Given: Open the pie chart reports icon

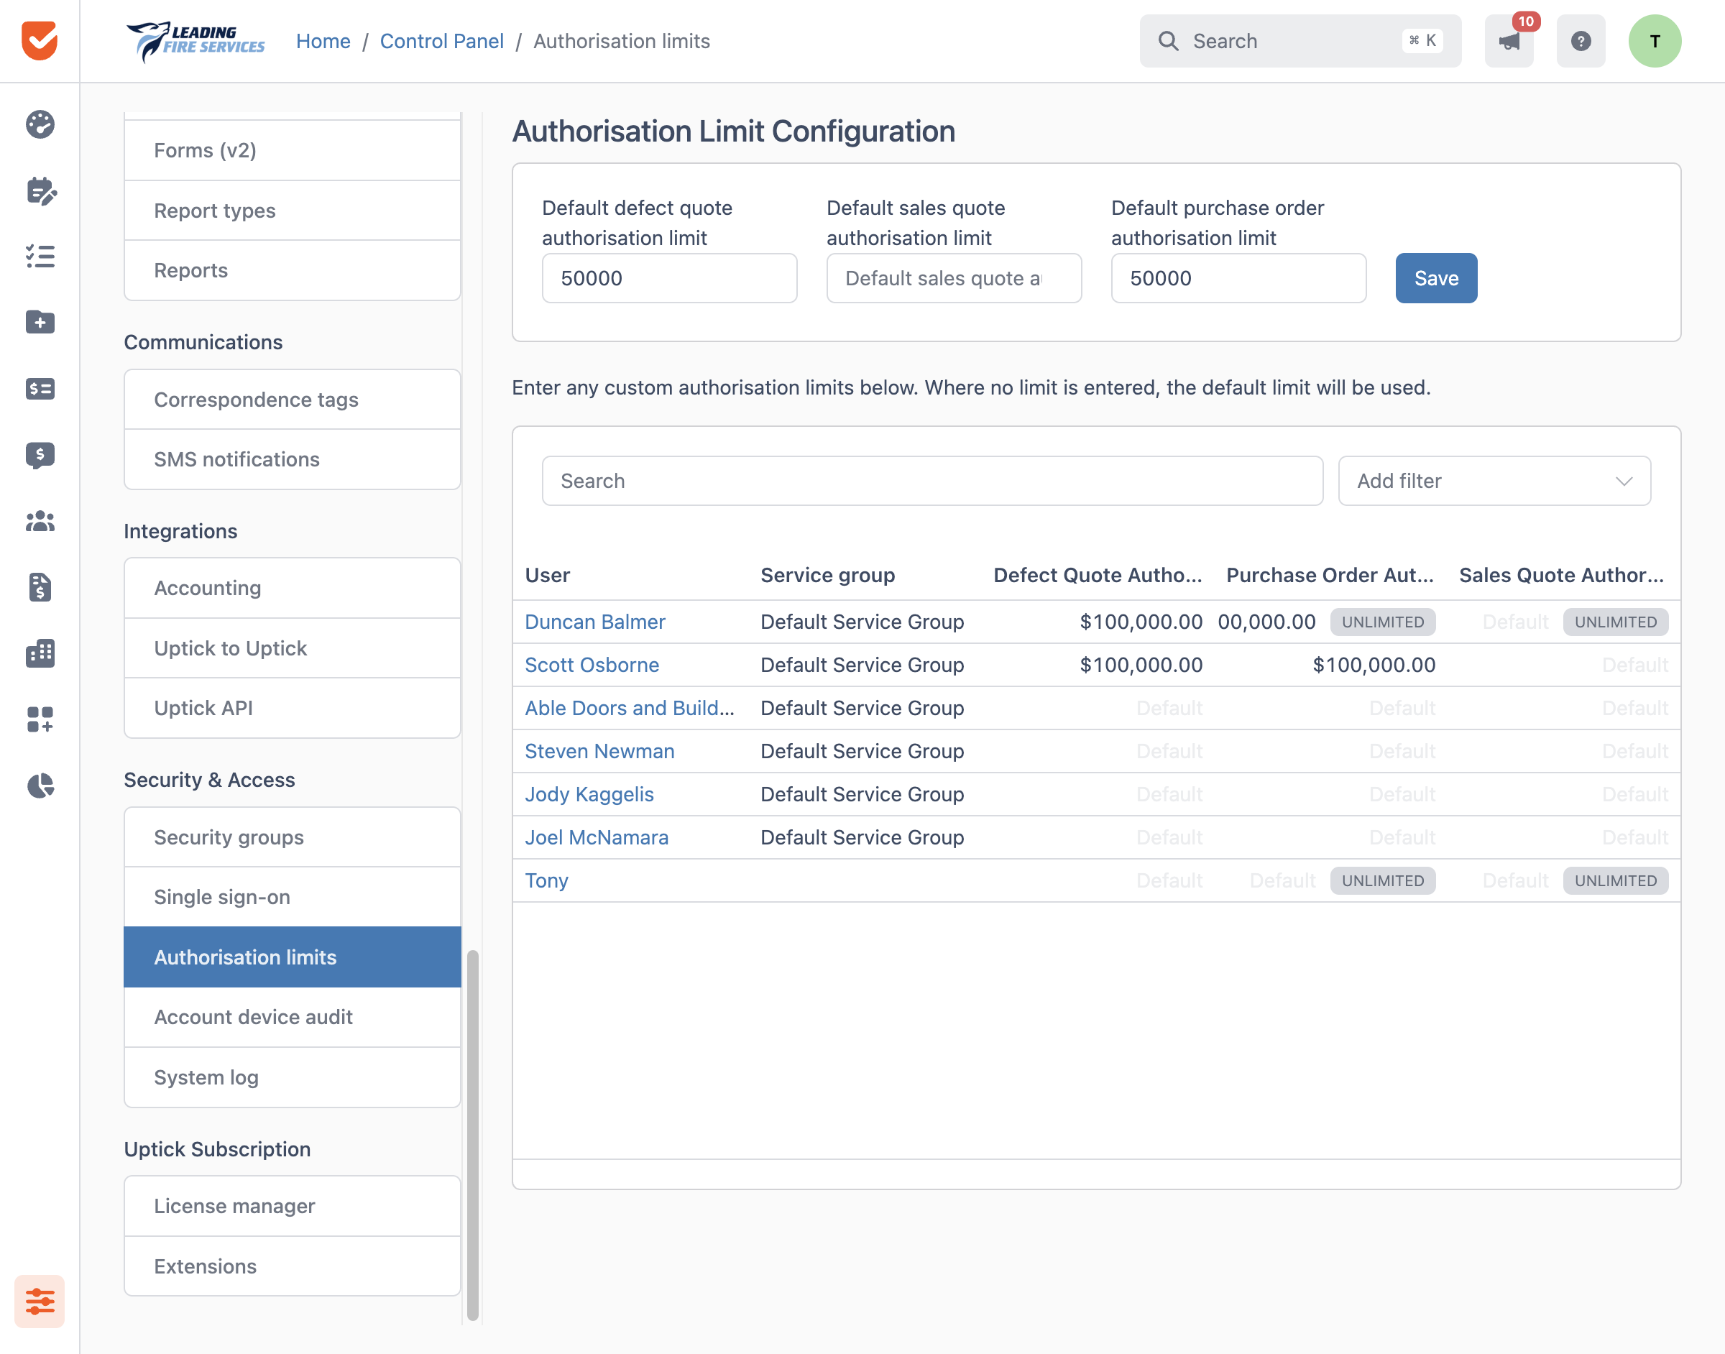Looking at the screenshot, I should [40, 786].
